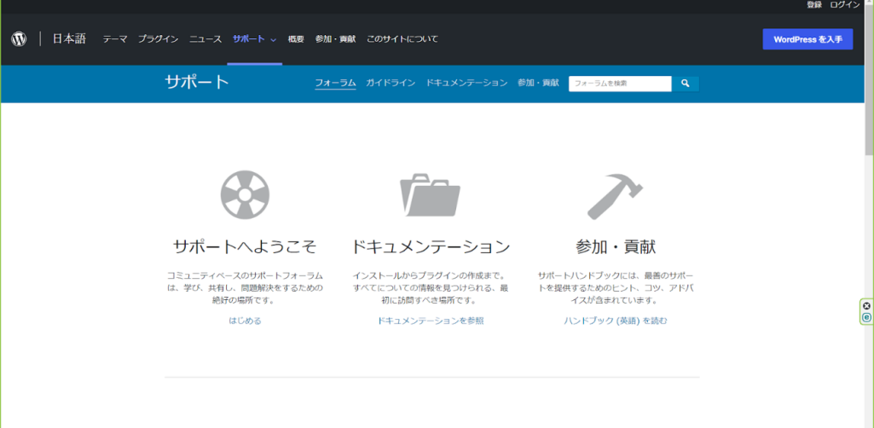The width and height of the screenshot is (874, 428).
Task: Click the small circular icon below the X
Action: point(866,317)
